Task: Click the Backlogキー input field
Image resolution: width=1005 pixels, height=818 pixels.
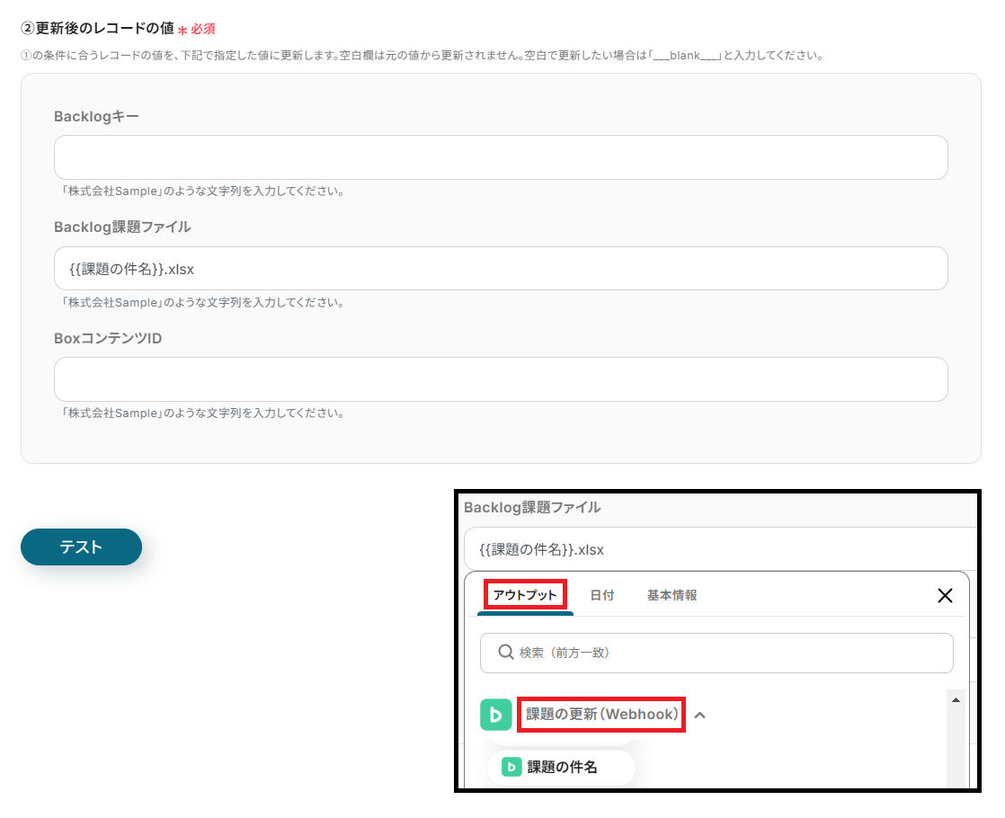Action: (x=501, y=157)
